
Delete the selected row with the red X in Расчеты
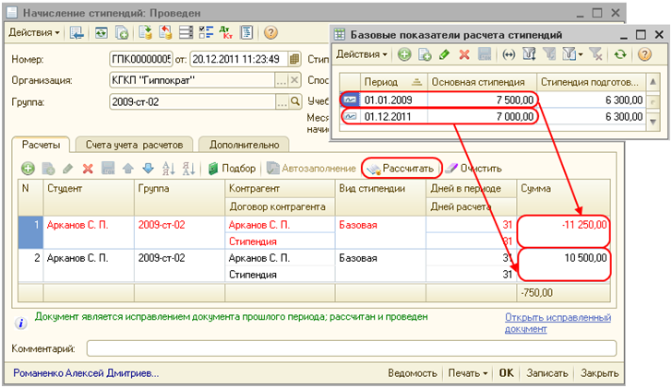[89, 169]
